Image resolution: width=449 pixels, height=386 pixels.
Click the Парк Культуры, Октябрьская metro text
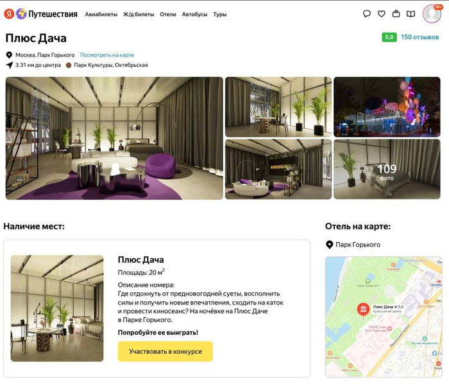coord(111,65)
